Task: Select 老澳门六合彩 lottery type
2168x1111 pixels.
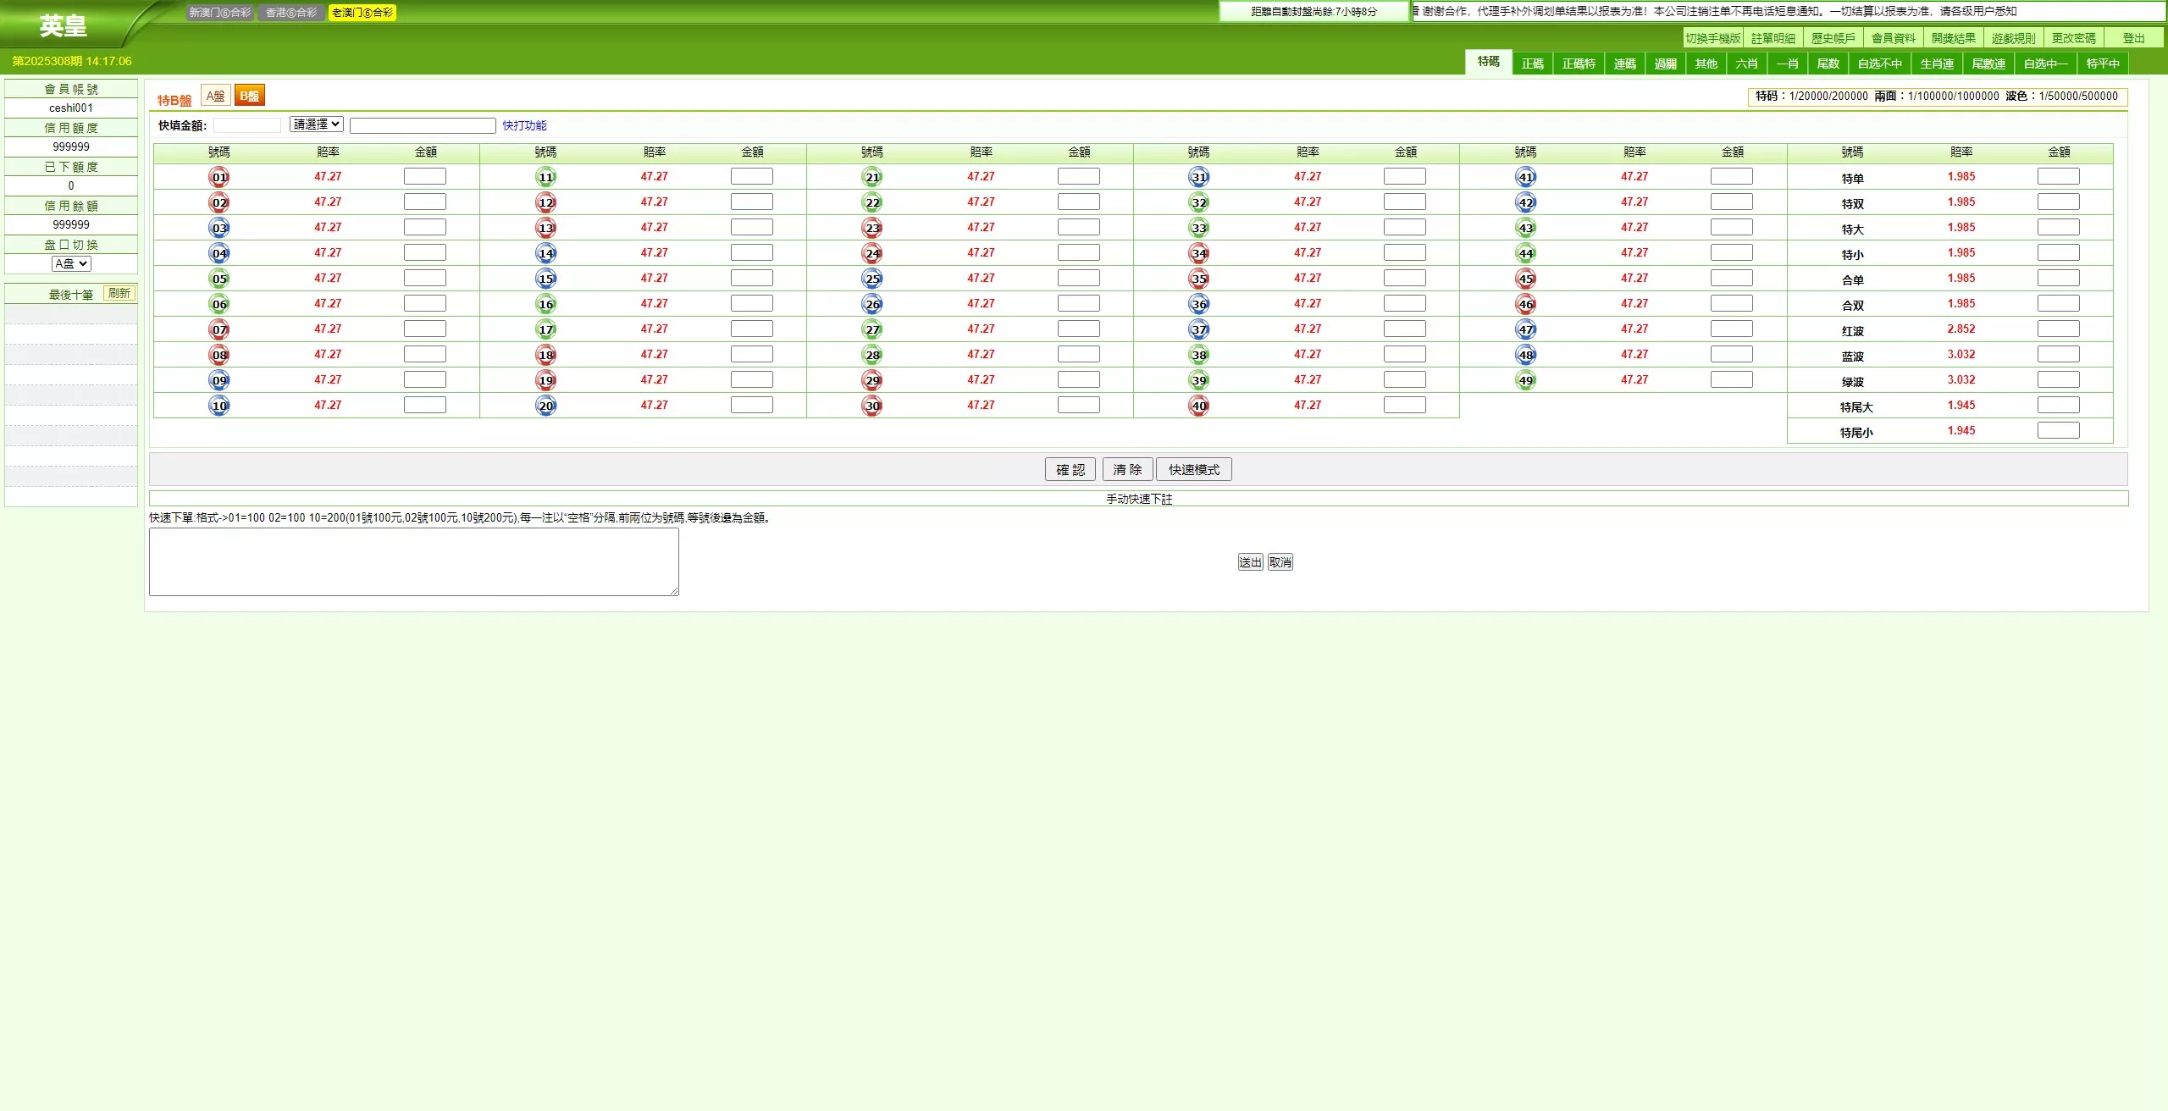Action: (362, 13)
